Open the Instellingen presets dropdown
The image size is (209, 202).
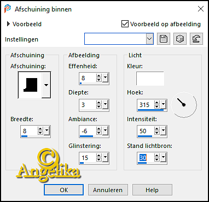tap(149, 39)
